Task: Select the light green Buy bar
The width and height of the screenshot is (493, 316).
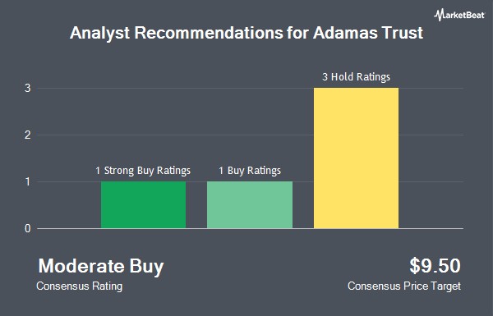Action: pos(250,205)
